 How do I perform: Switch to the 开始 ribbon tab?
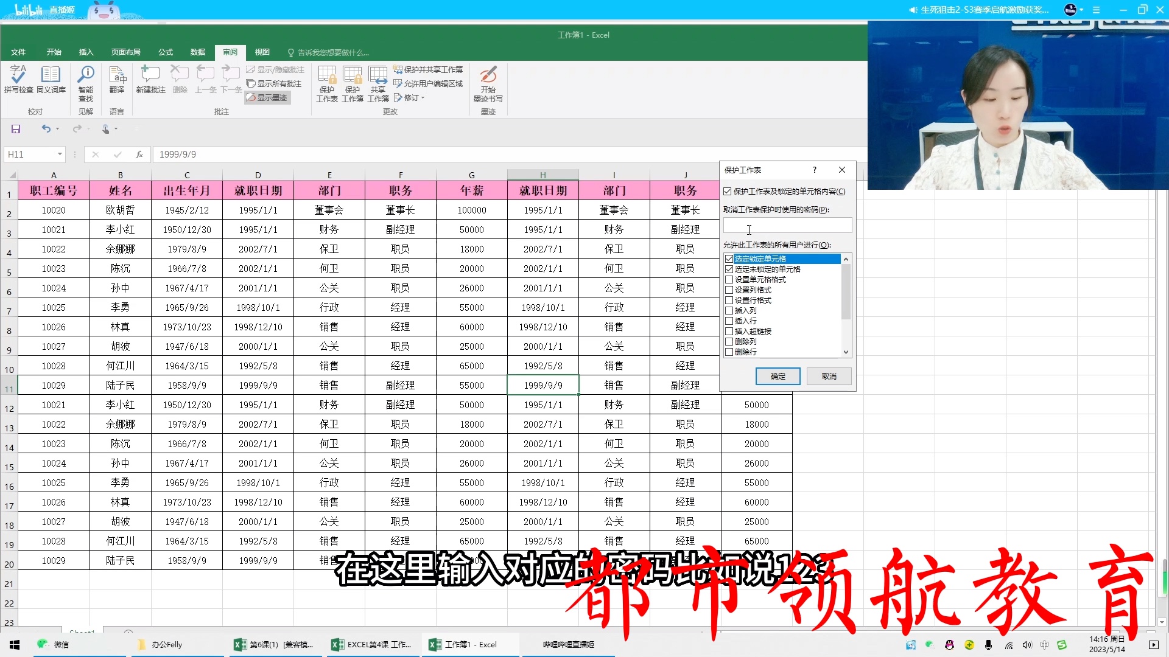[x=54, y=52]
